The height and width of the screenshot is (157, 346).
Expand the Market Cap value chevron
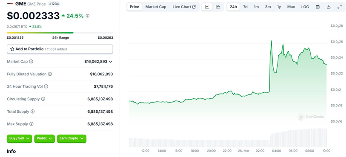coord(111,62)
